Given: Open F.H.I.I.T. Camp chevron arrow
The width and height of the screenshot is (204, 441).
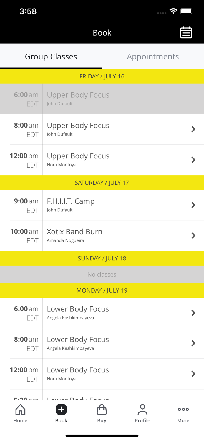Looking at the screenshot, I should pos(193,205).
